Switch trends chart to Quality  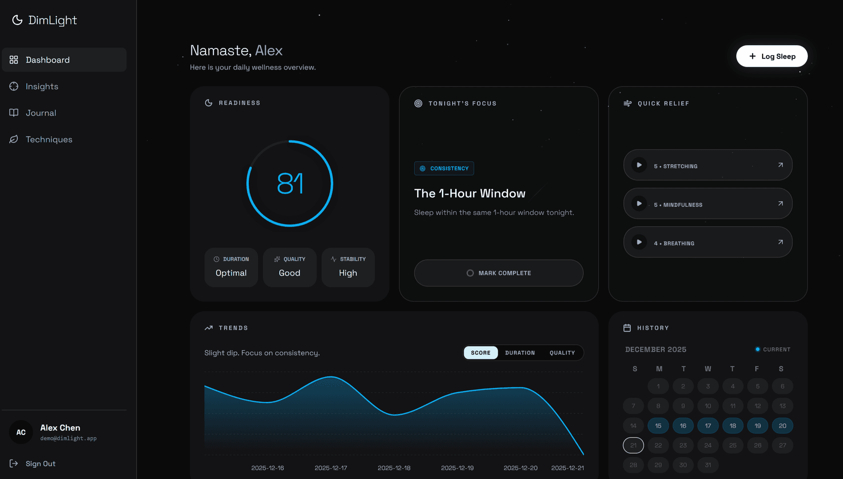562,353
